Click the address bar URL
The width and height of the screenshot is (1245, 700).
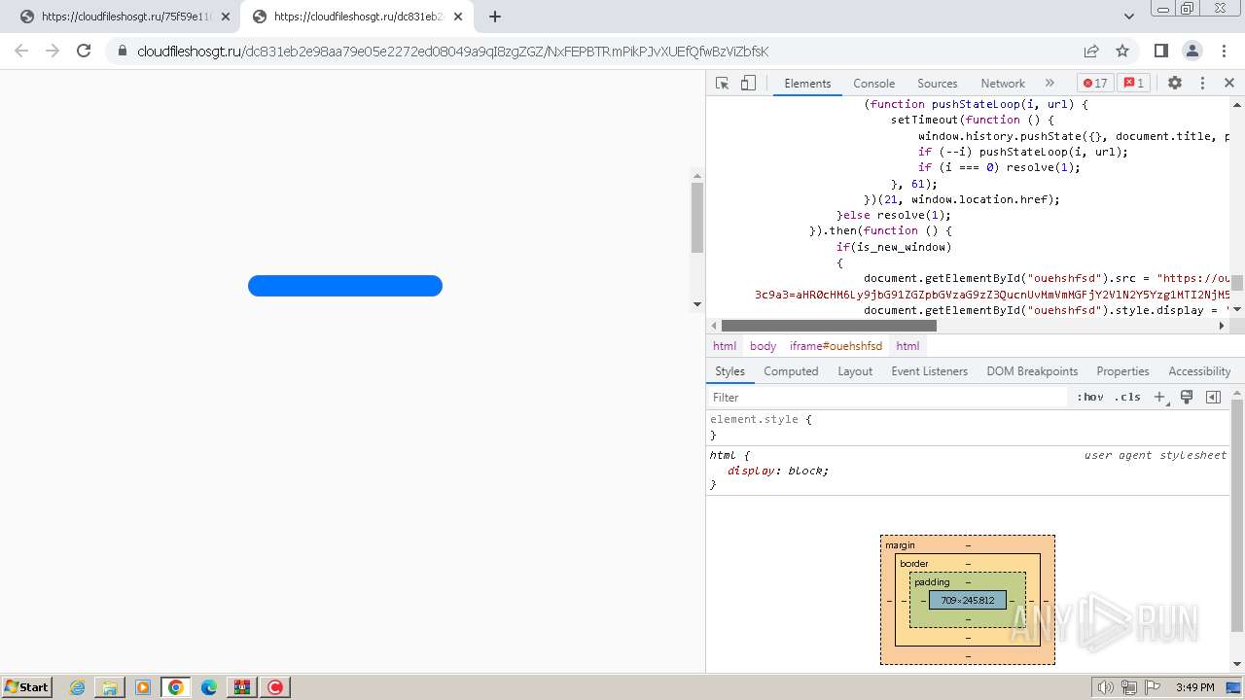pyautogui.click(x=452, y=52)
